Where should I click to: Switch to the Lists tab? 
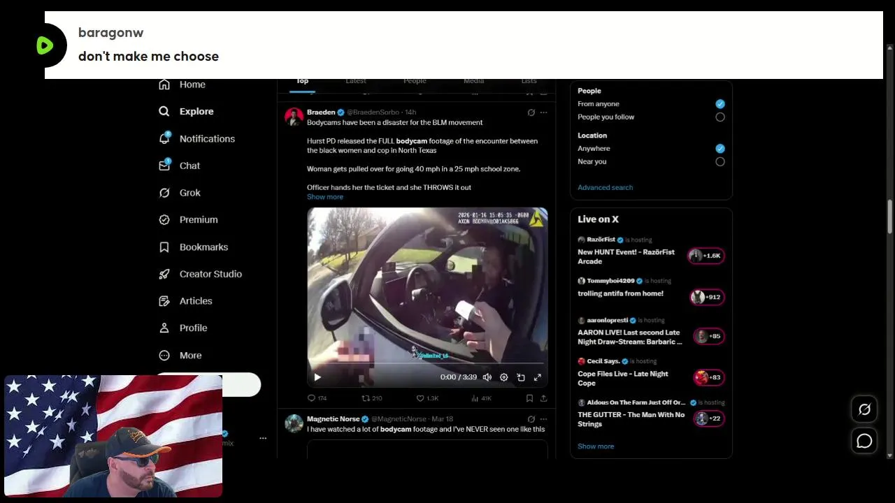(529, 81)
